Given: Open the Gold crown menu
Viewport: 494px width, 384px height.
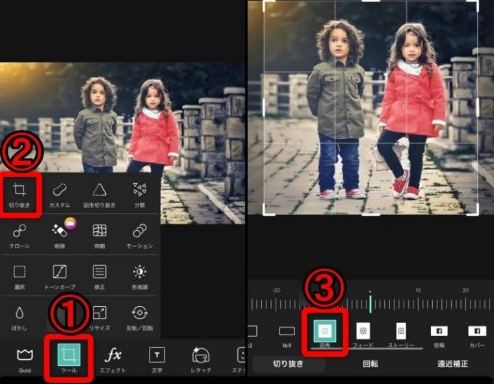Looking at the screenshot, I should [25, 360].
